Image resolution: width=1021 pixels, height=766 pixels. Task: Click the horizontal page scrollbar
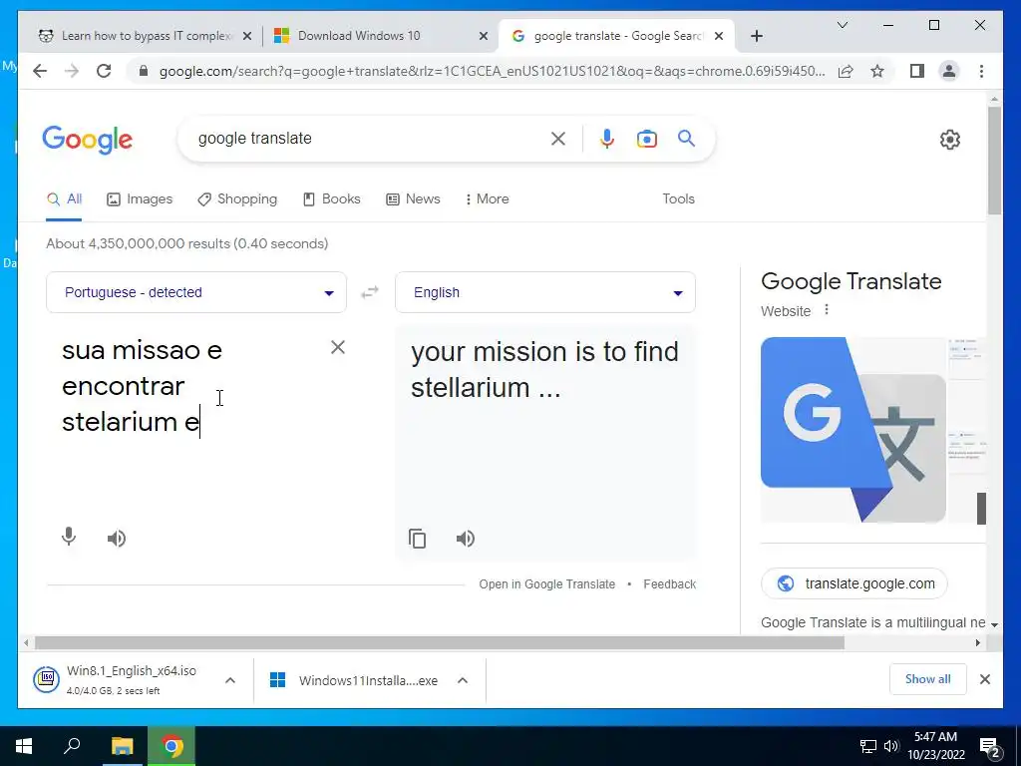tap(440, 643)
